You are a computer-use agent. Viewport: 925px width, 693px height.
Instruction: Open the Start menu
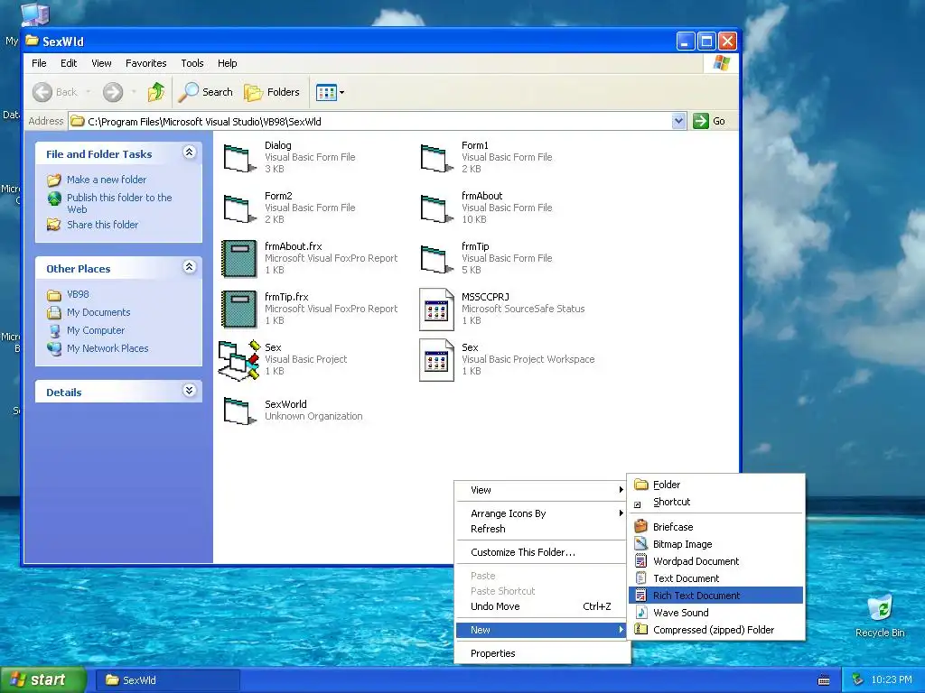(x=43, y=679)
